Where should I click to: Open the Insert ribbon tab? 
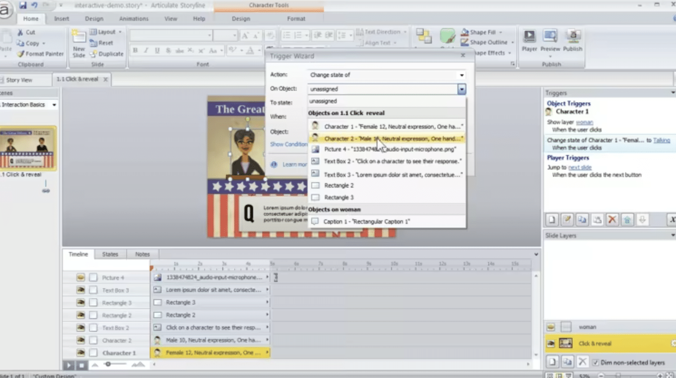(x=62, y=19)
